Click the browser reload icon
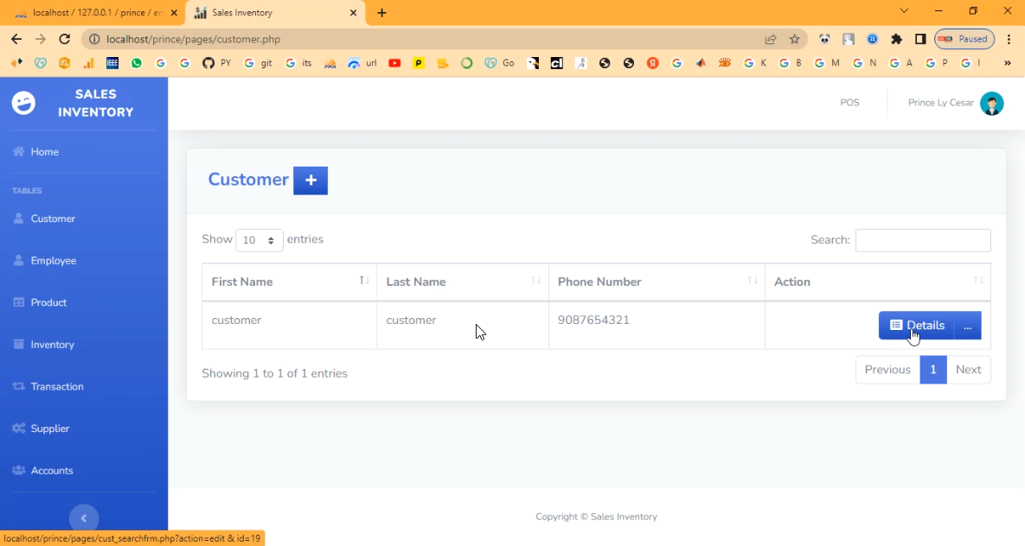 pos(64,39)
